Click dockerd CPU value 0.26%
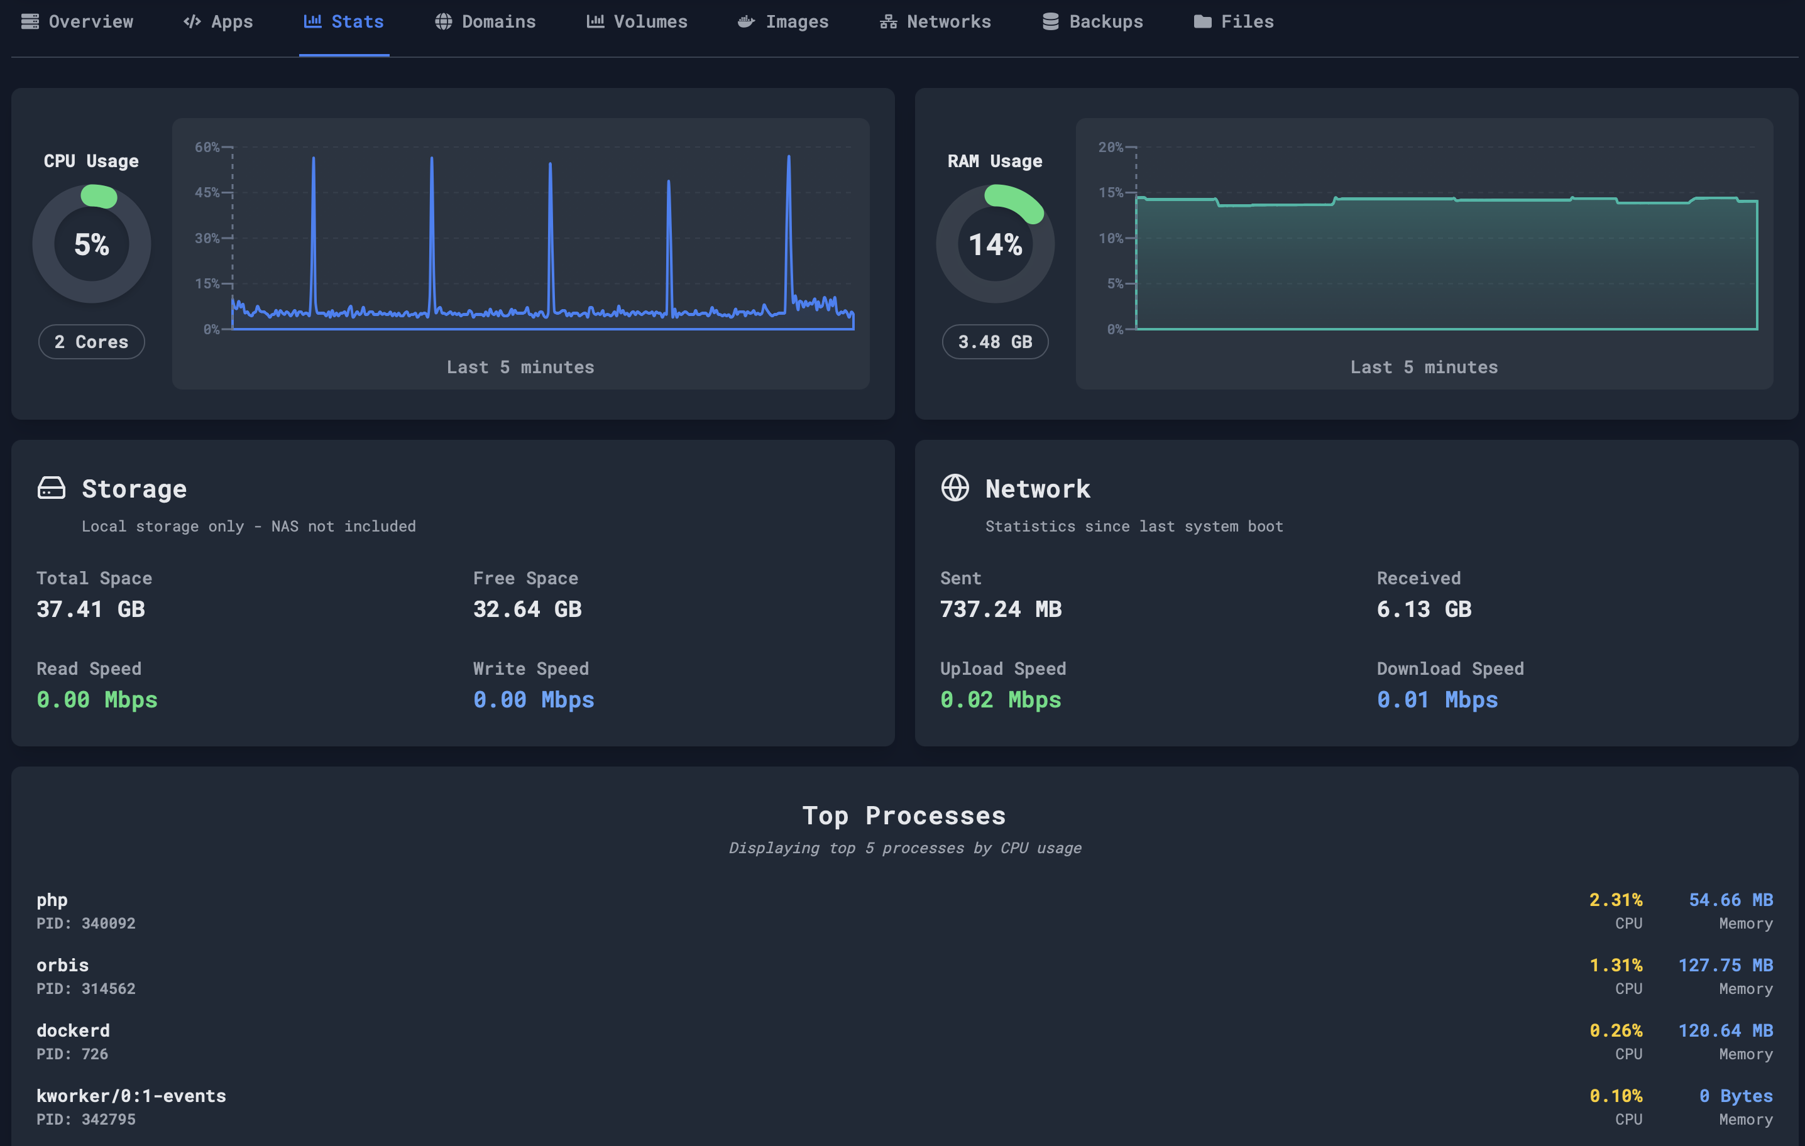Image resolution: width=1805 pixels, height=1146 pixels. coord(1615,1030)
